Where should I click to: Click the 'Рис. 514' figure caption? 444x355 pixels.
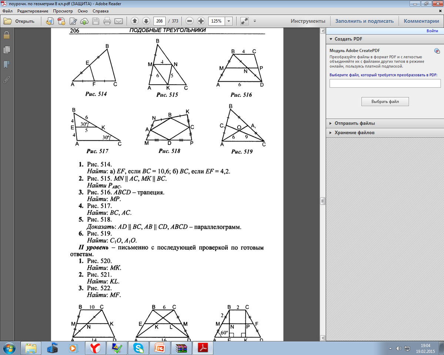96,94
